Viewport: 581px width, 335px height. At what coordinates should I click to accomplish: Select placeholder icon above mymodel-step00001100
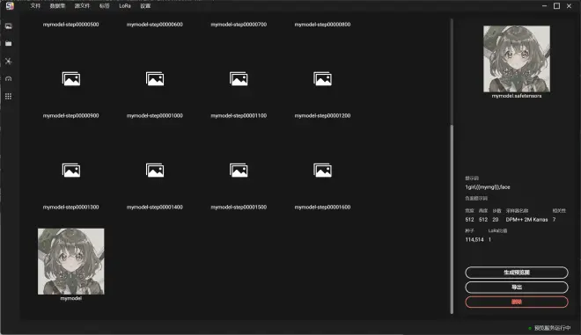click(x=239, y=79)
